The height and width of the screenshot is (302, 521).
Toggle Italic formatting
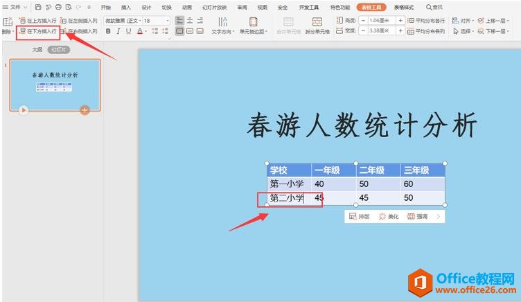coord(118,31)
